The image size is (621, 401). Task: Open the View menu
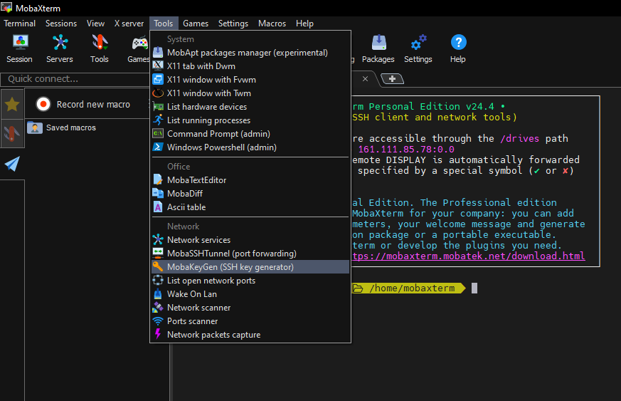click(x=95, y=24)
